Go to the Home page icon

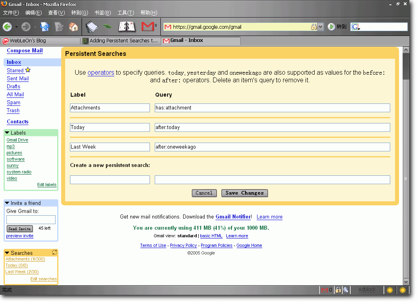pos(74,26)
